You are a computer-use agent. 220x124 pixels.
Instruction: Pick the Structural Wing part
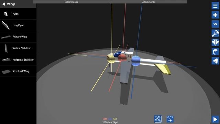(x=18, y=71)
